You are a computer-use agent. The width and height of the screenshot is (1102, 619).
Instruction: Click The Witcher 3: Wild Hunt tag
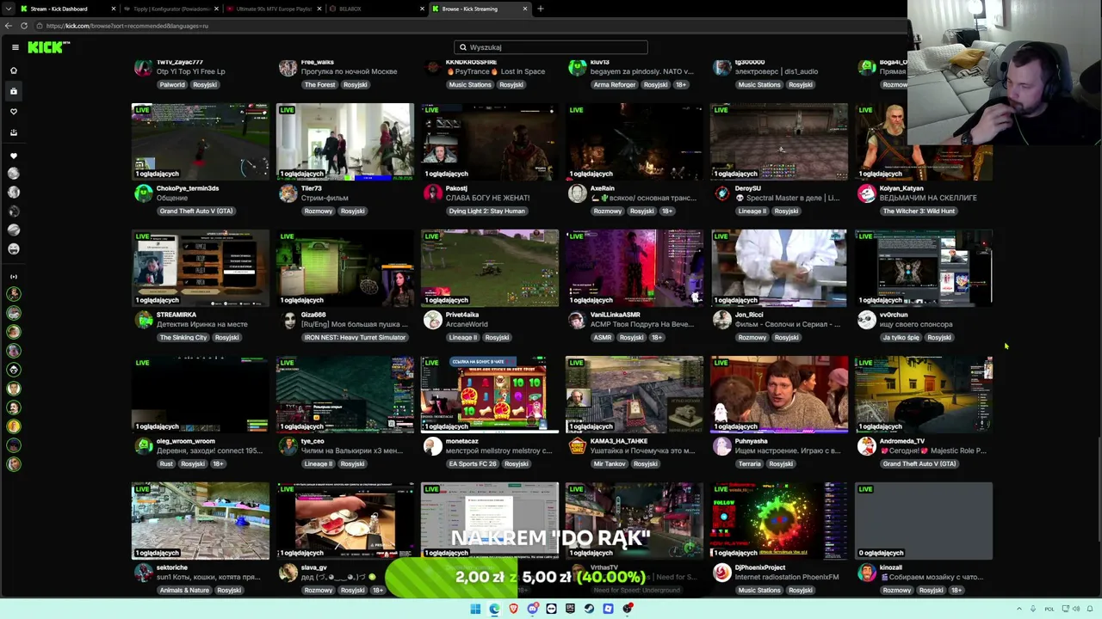pyautogui.click(x=918, y=211)
